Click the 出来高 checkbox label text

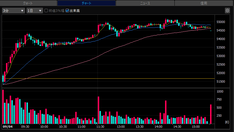coord(75,11)
